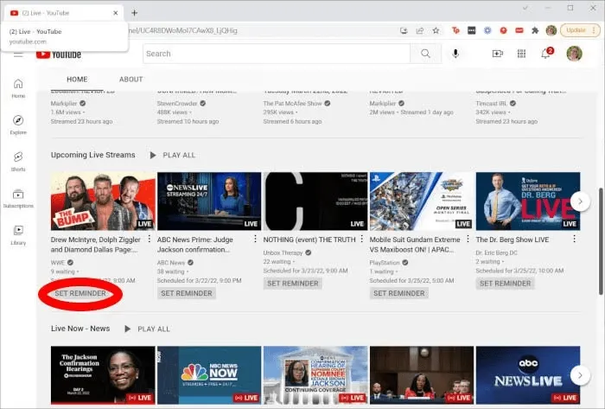Play all Live Now - News videos
This screenshot has height=409, width=605.
coord(147,329)
